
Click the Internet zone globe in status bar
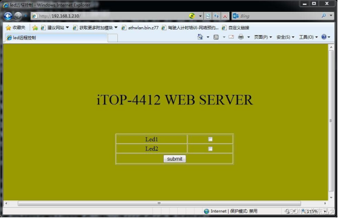tap(207, 211)
